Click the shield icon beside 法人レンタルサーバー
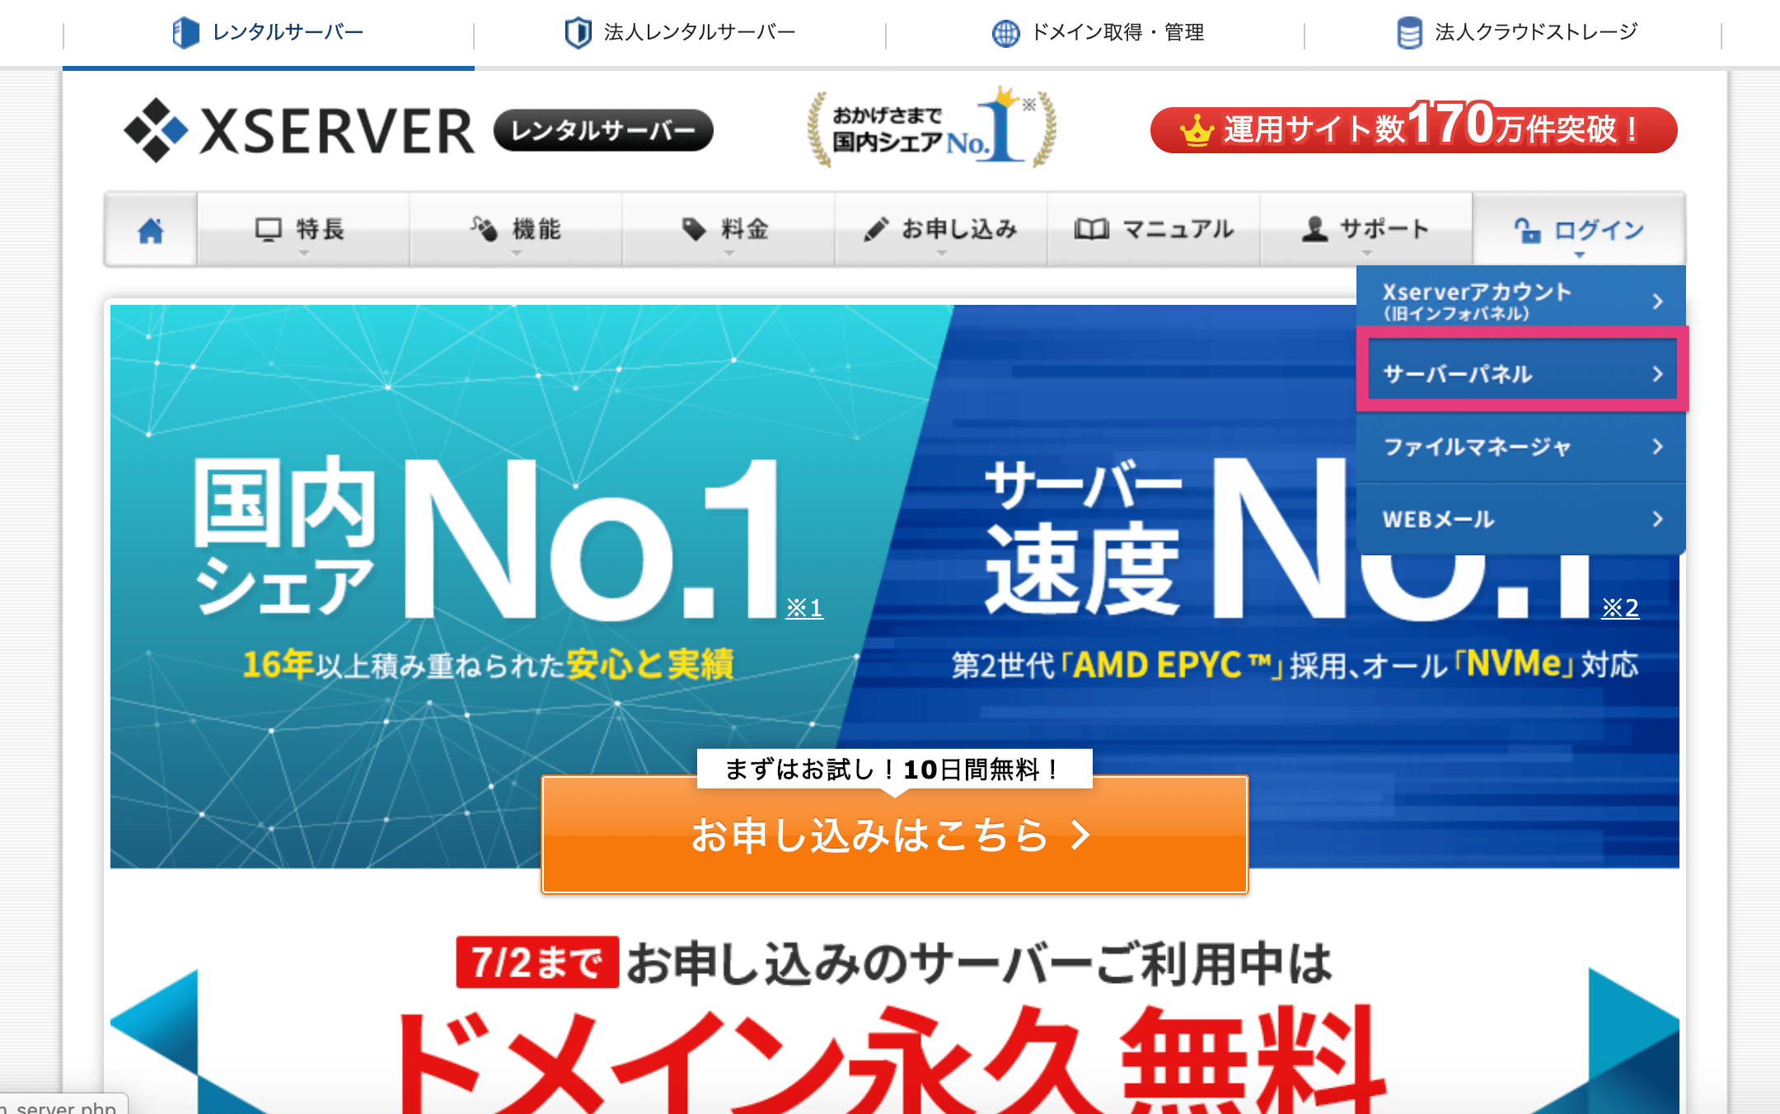 click(578, 33)
